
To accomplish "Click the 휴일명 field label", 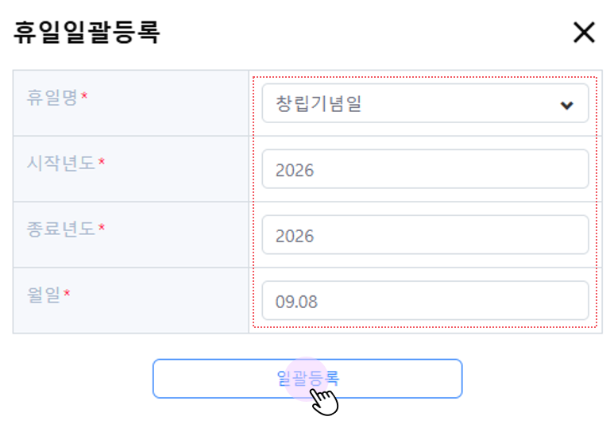I will coord(53,96).
